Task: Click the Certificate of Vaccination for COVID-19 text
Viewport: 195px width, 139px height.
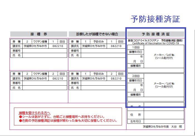Action: 155,43
